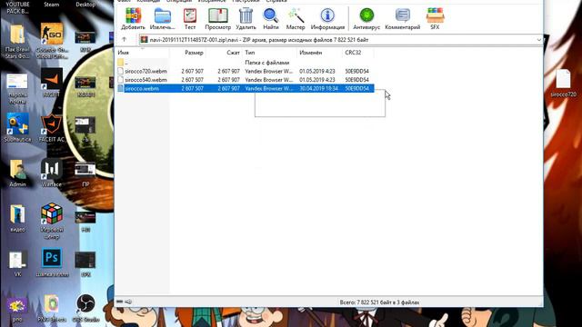
Task: Click the date 30.04.2019 in sirocco.webm row
Action: coord(318,89)
